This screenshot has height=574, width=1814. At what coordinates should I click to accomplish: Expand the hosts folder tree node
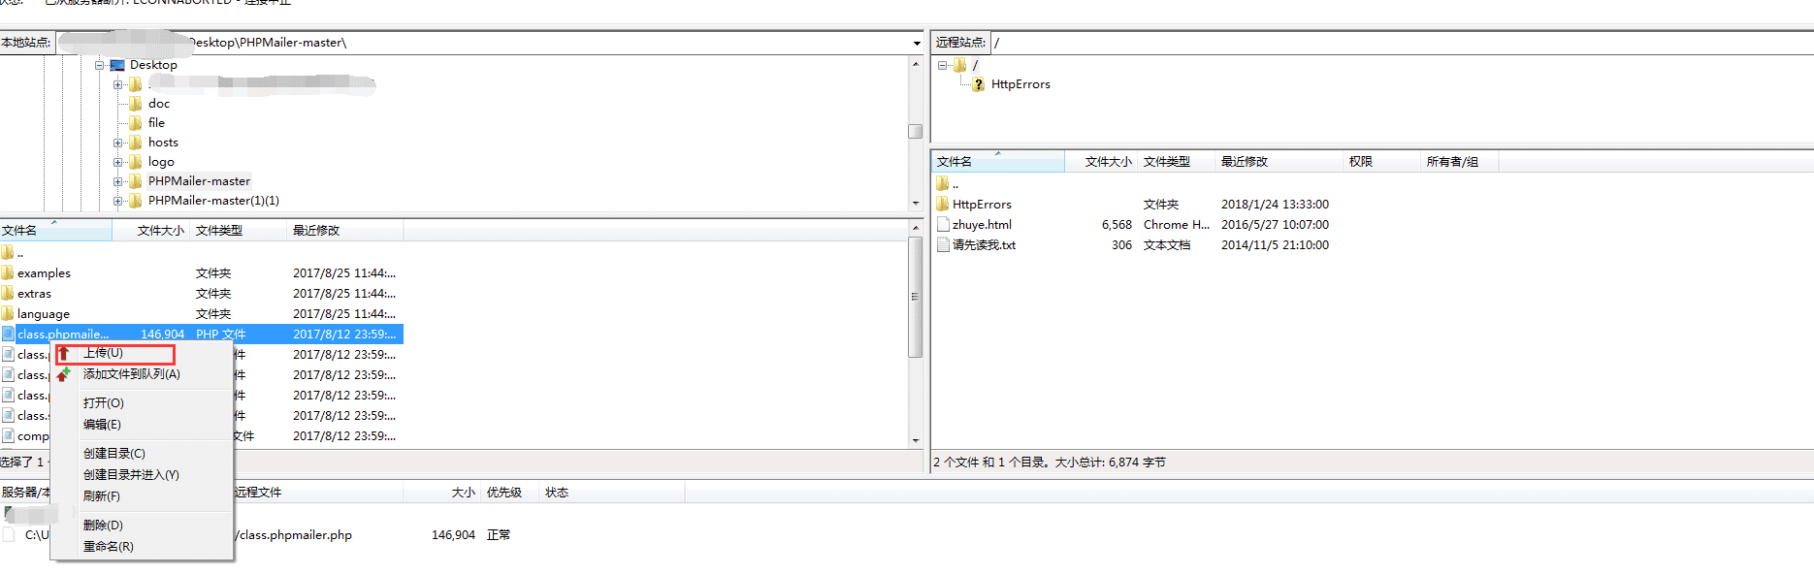click(x=117, y=143)
